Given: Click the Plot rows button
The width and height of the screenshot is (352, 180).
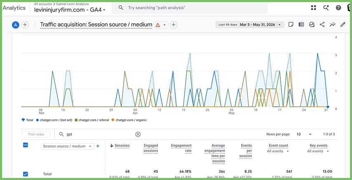Looking at the screenshot, I should click(36, 134).
